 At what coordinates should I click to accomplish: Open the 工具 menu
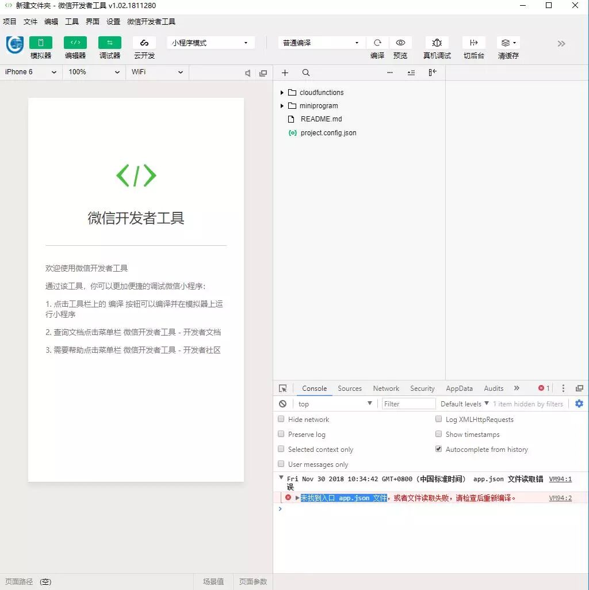(x=71, y=22)
